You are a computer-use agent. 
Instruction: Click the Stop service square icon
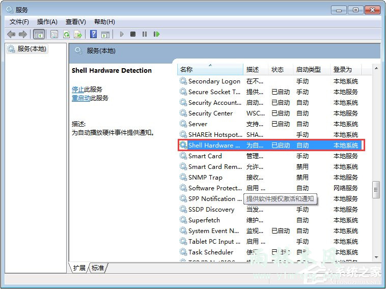click(x=133, y=34)
